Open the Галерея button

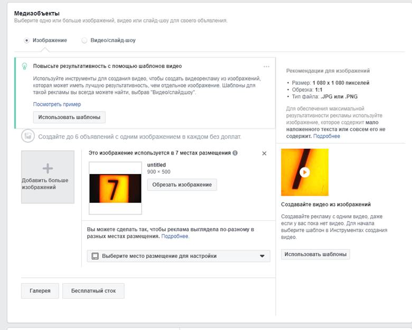40,290
